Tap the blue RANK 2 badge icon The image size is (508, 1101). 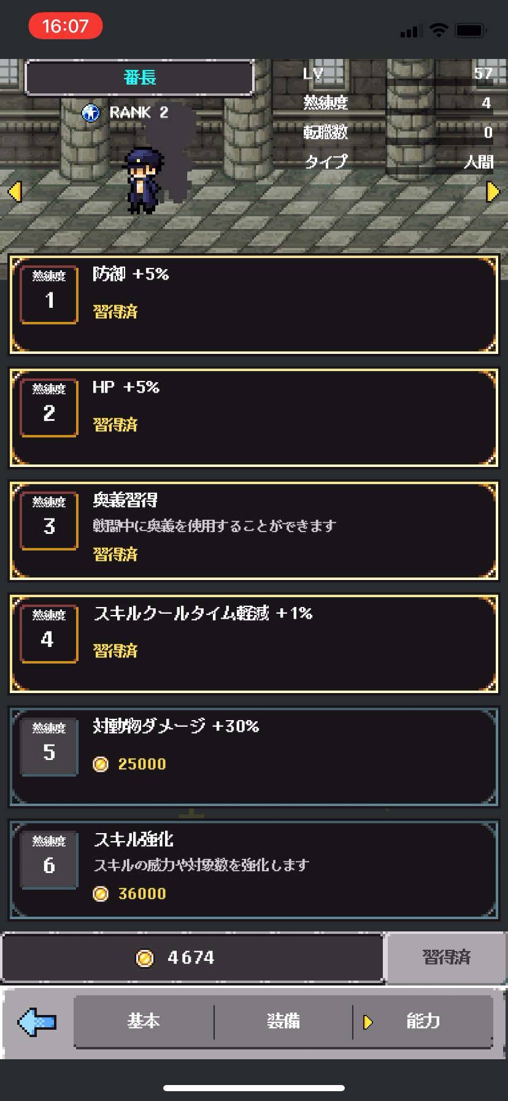pyautogui.click(x=91, y=113)
